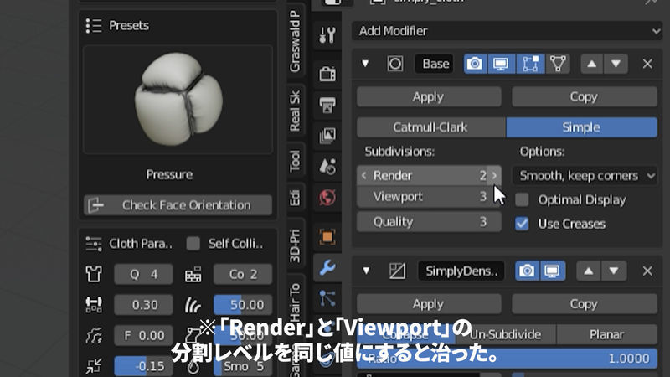
Task: Open the View Layer properties tab
Action: (327, 136)
